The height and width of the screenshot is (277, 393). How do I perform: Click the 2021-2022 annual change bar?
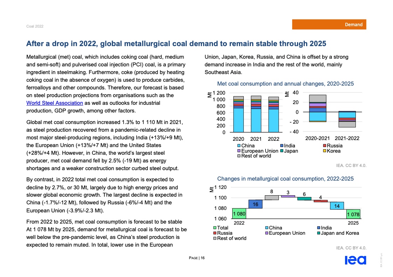coord(347,119)
